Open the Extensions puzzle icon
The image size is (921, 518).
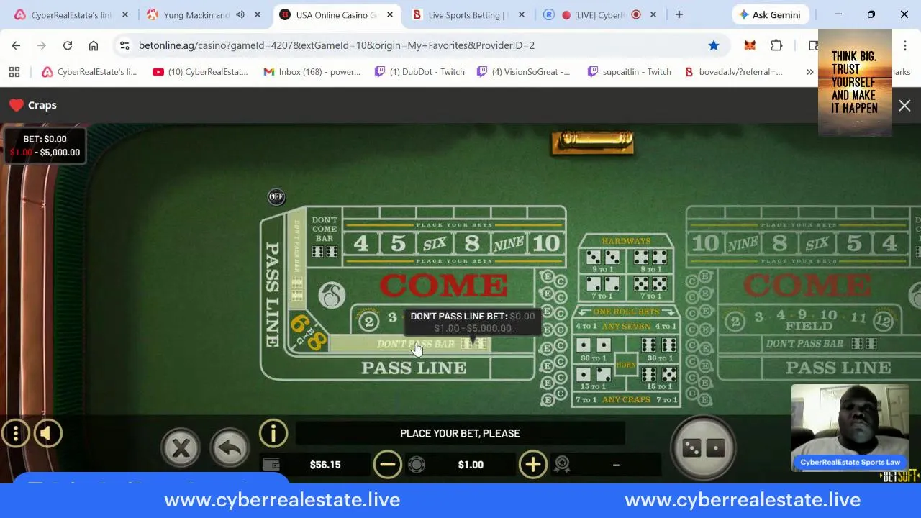point(776,45)
